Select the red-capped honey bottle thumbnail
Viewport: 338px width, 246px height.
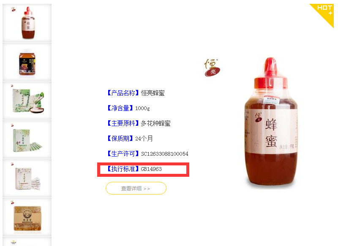[x=27, y=23]
